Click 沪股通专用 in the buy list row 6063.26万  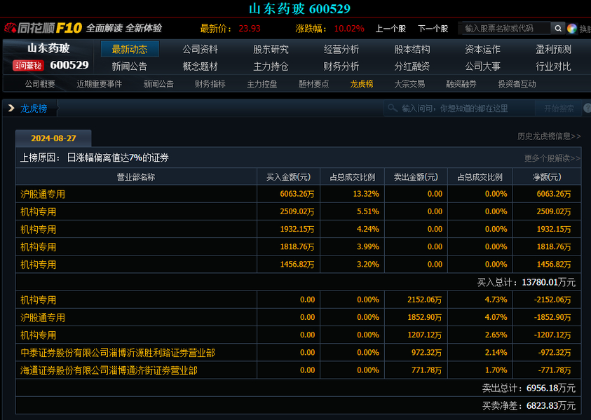click(x=43, y=194)
